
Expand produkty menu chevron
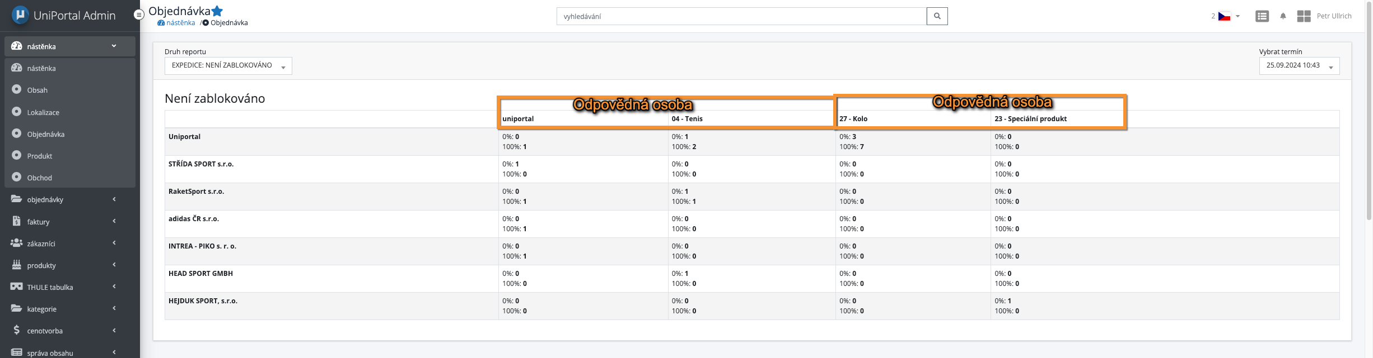tap(114, 265)
